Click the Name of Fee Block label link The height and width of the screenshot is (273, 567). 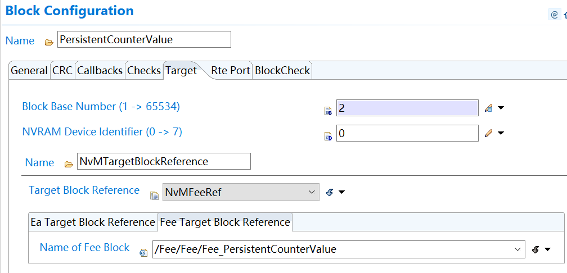coord(84,248)
